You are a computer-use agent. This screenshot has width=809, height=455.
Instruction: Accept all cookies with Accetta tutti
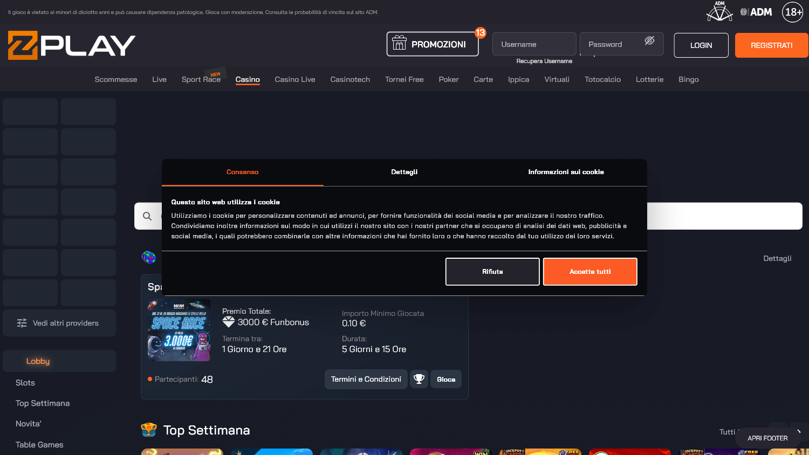589,271
